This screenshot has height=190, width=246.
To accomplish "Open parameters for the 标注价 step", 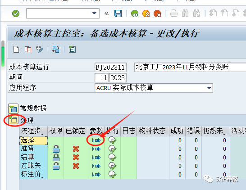I will pyautogui.click(x=96, y=175).
